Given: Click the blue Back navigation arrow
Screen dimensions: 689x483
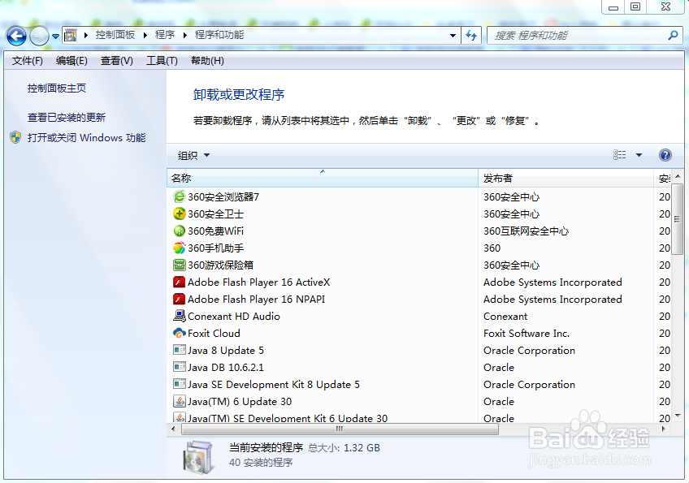Looking at the screenshot, I should click(x=17, y=36).
